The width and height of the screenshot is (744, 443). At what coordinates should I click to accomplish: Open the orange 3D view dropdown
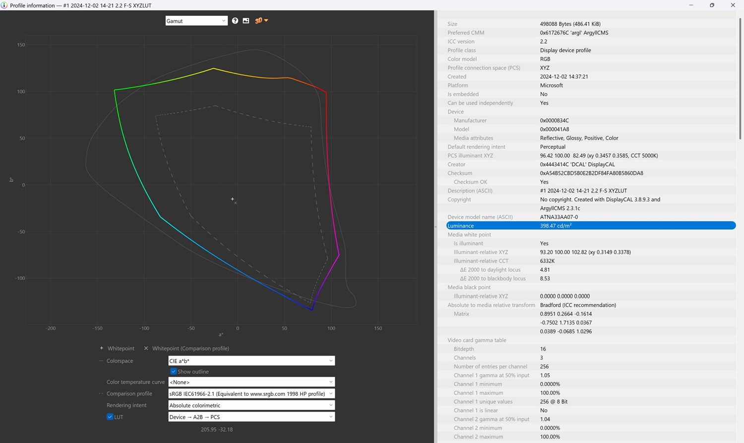click(x=261, y=21)
